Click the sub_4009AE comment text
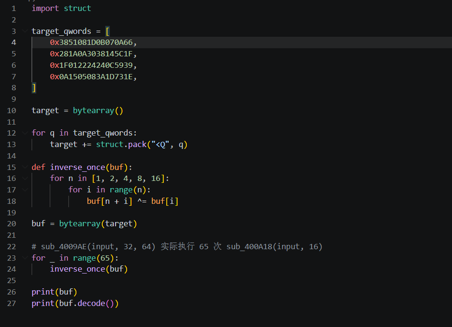Image resolution: width=452 pixels, height=327 pixels. pyautogui.click(x=177, y=247)
